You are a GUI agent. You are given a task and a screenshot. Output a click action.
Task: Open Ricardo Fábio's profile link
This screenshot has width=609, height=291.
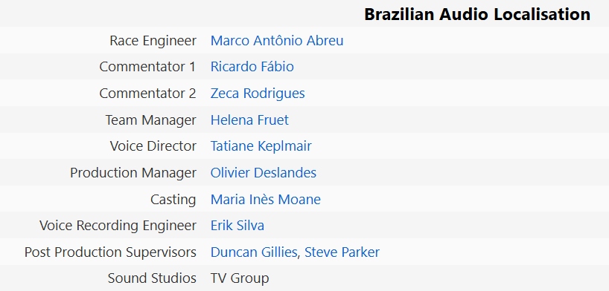pos(252,67)
